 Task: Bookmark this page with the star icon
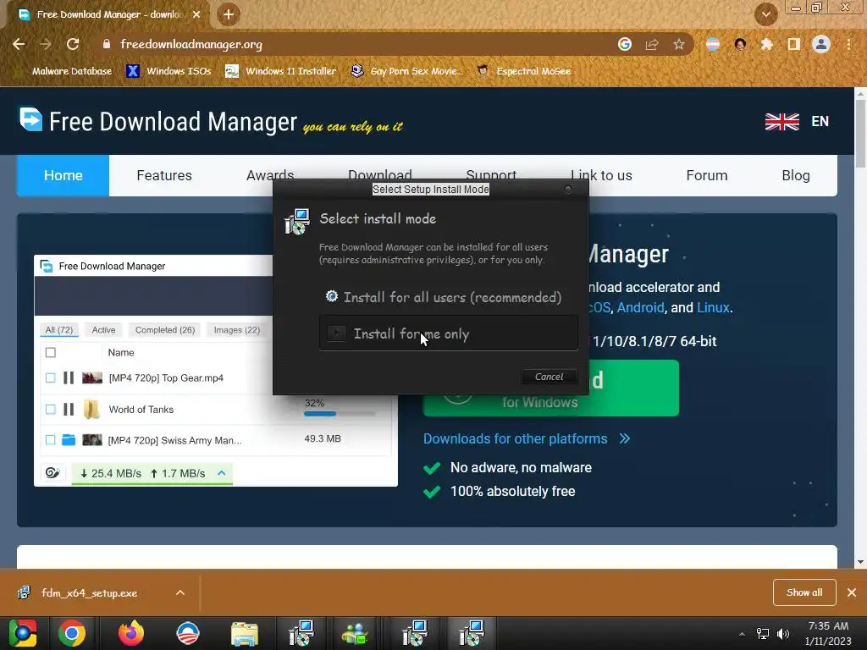click(679, 44)
